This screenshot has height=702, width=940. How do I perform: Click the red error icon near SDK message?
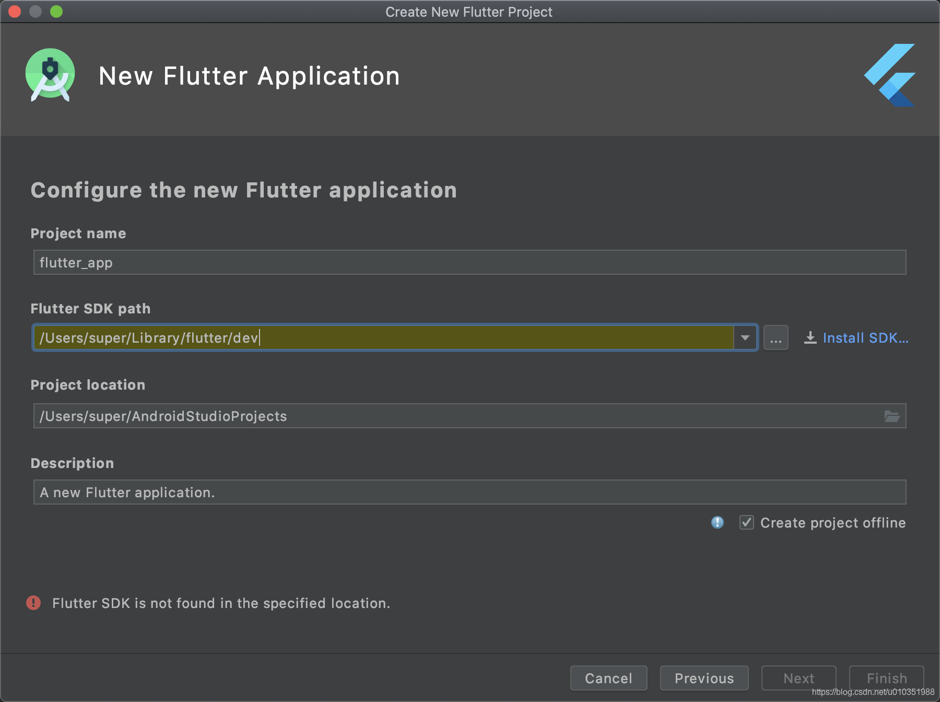[33, 603]
